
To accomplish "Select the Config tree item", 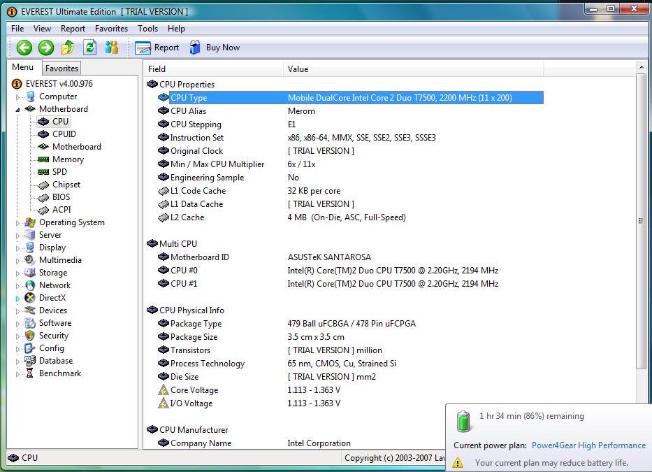I will point(52,348).
